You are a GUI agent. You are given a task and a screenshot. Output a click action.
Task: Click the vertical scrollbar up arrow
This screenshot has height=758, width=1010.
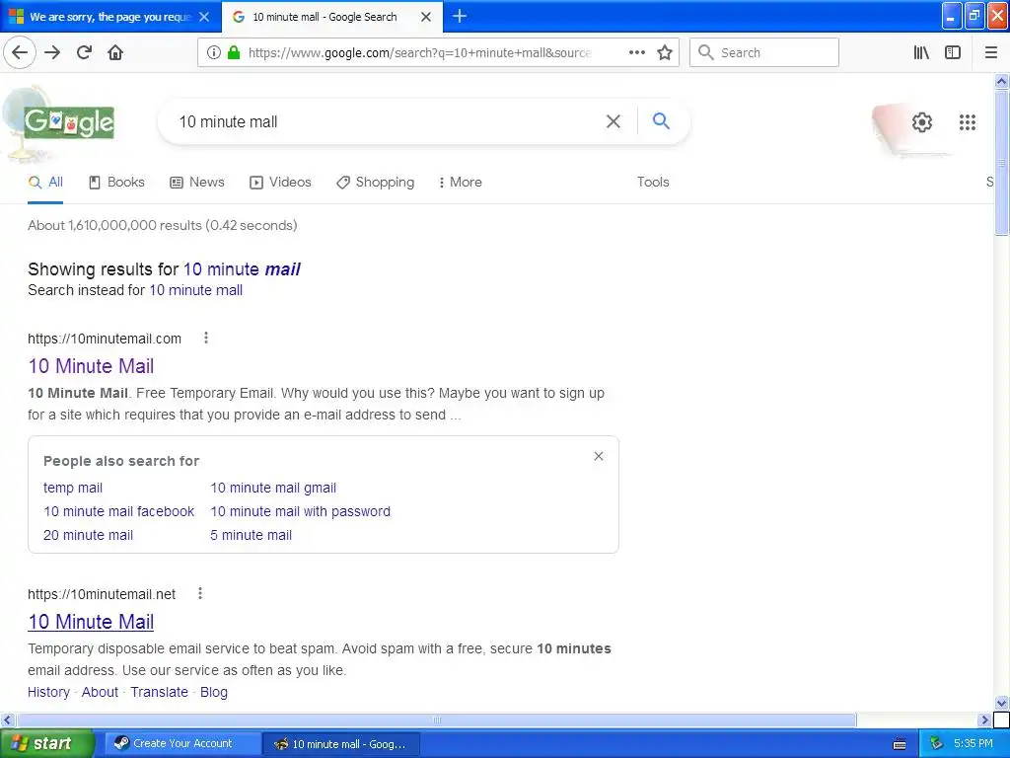click(1001, 81)
